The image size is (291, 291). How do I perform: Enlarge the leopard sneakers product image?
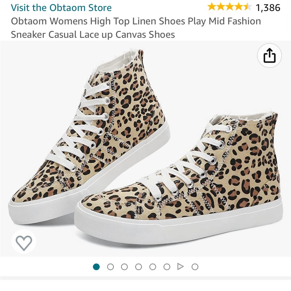145,151
